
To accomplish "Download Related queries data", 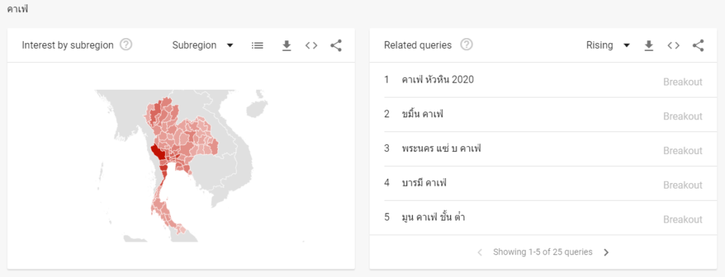I will [x=649, y=45].
